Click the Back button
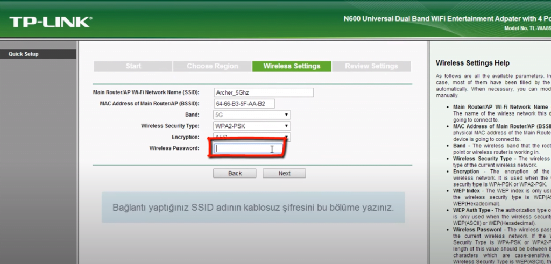Viewport: 551px width, 264px height. coord(235,173)
